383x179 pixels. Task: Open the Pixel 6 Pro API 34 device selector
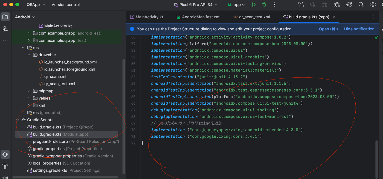(x=196, y=5)
